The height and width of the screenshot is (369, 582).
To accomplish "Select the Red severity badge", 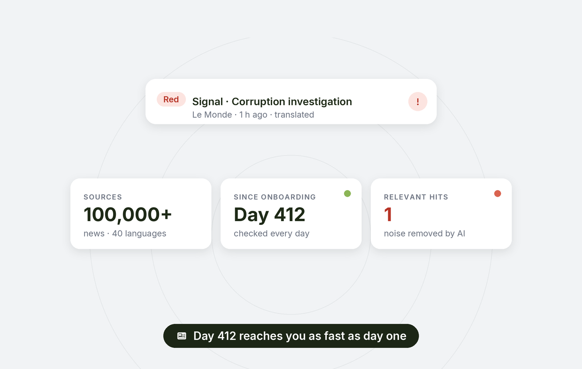I will pyautogui.click(x=171, y=100).
